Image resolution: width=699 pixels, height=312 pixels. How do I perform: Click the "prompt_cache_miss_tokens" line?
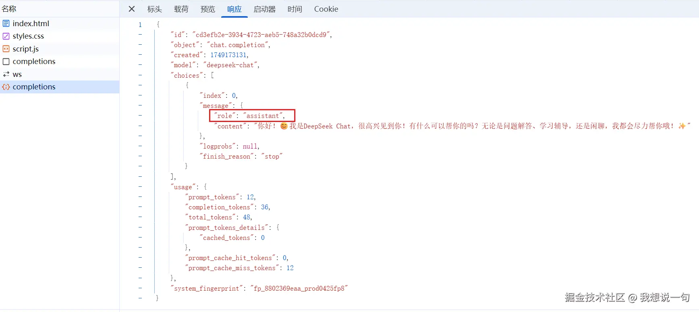[x=239, y=268]
